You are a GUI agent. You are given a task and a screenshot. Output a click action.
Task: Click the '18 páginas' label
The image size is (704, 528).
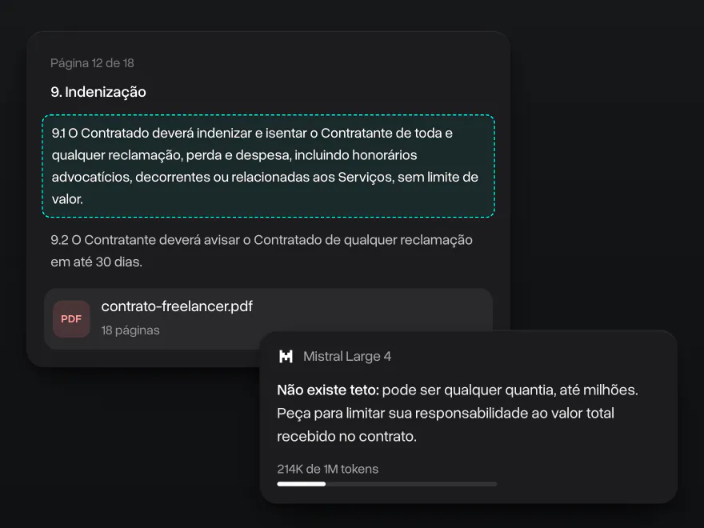[130, 330]
